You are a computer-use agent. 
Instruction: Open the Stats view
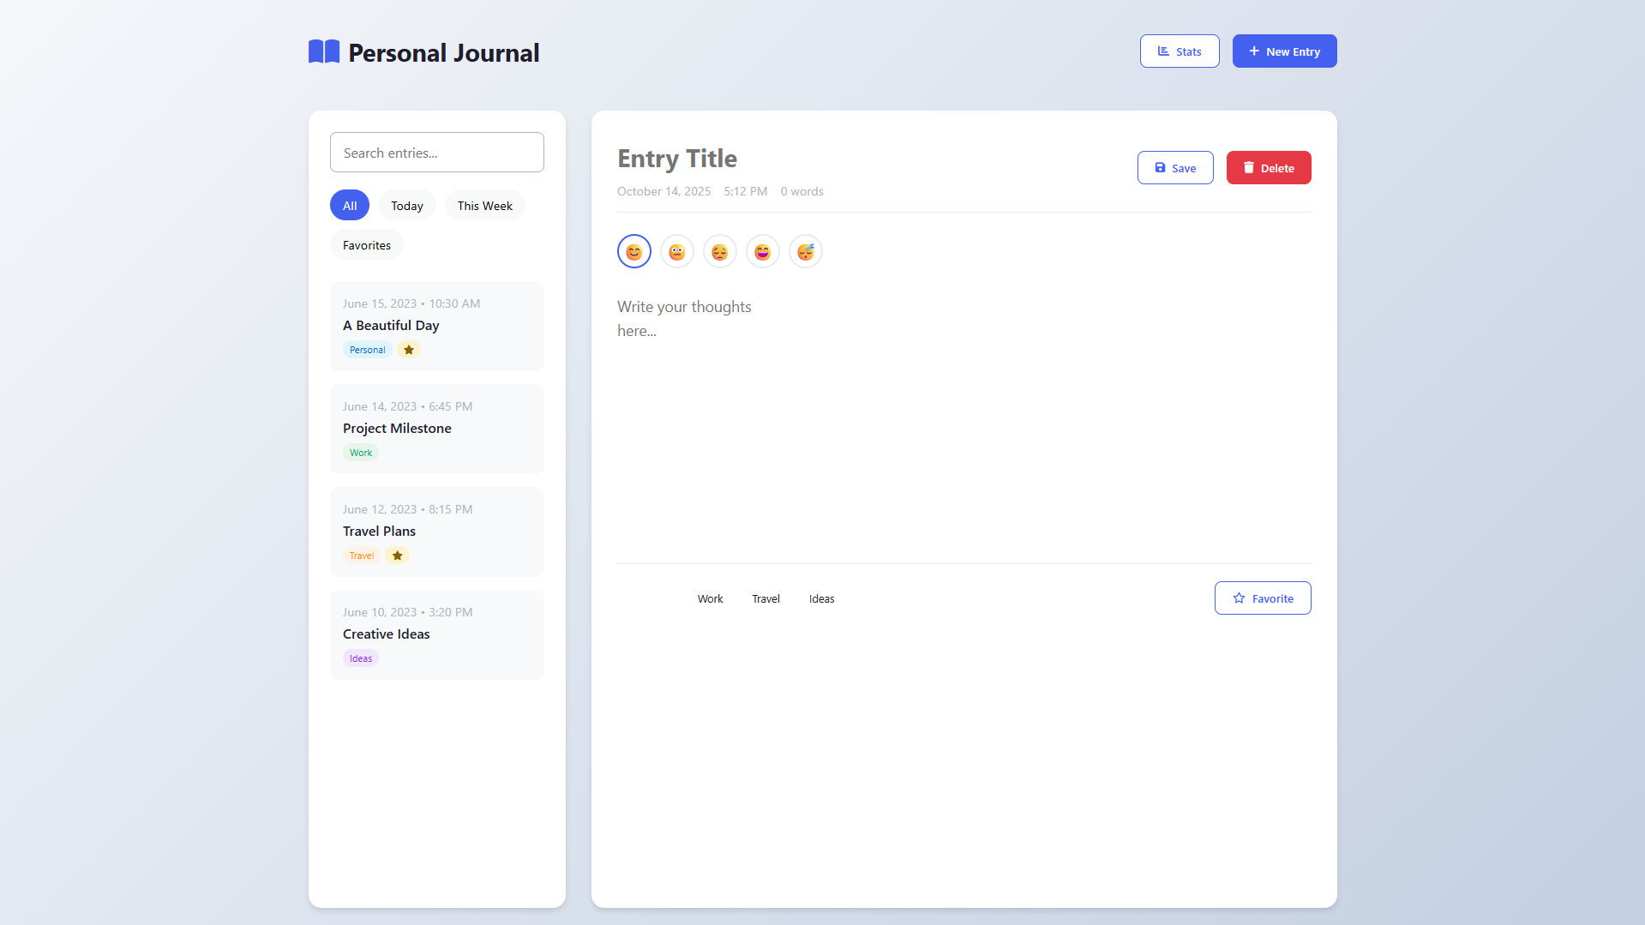tap(1179, 51)
